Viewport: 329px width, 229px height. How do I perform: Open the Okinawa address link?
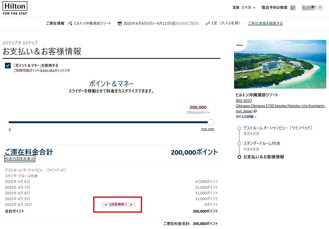pyautogui.click(x=280, y=108)
